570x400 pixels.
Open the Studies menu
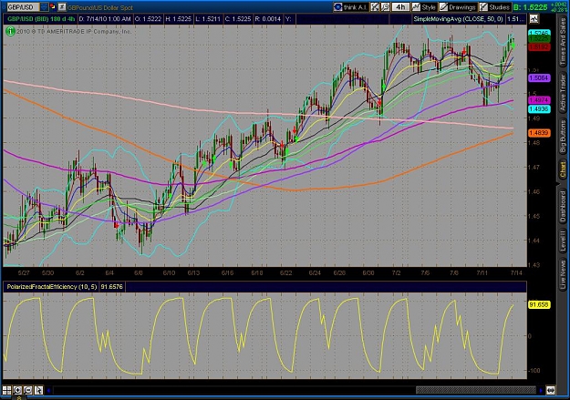494,7
